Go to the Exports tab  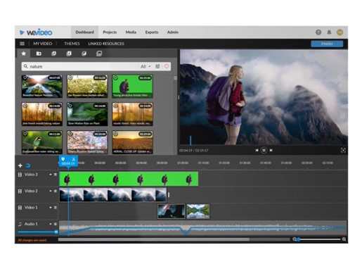click(x=152, y=32)
